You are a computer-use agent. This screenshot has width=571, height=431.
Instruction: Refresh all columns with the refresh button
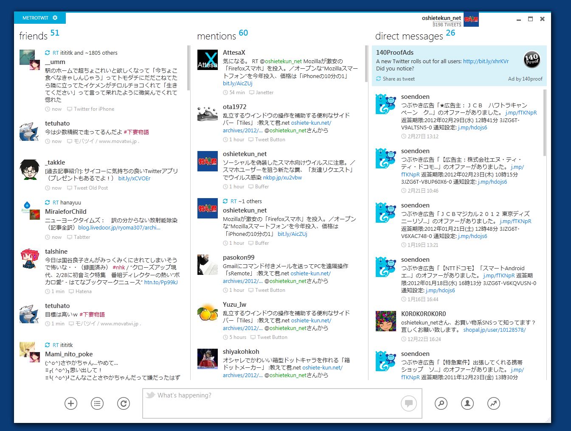click(124, 403)
